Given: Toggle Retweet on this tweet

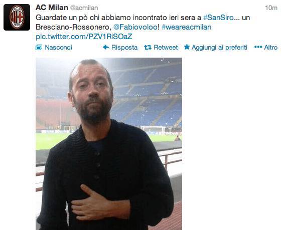Looking at the screenshot, I should click(161, 48).
